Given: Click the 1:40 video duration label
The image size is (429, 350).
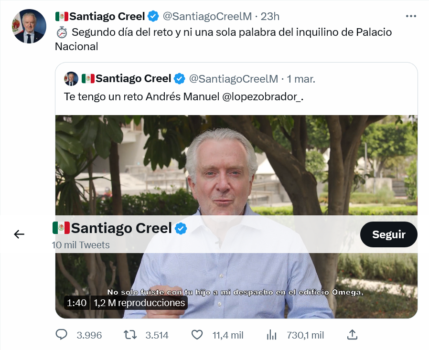Looking at the screenshot, I should click(77, 303).
